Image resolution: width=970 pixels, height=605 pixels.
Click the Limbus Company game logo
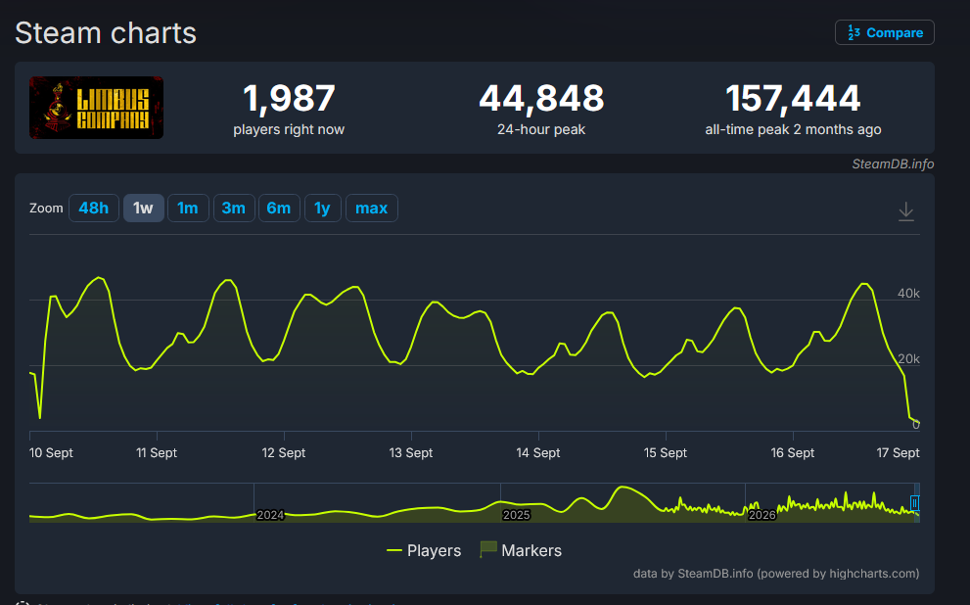tap(97, 108)
